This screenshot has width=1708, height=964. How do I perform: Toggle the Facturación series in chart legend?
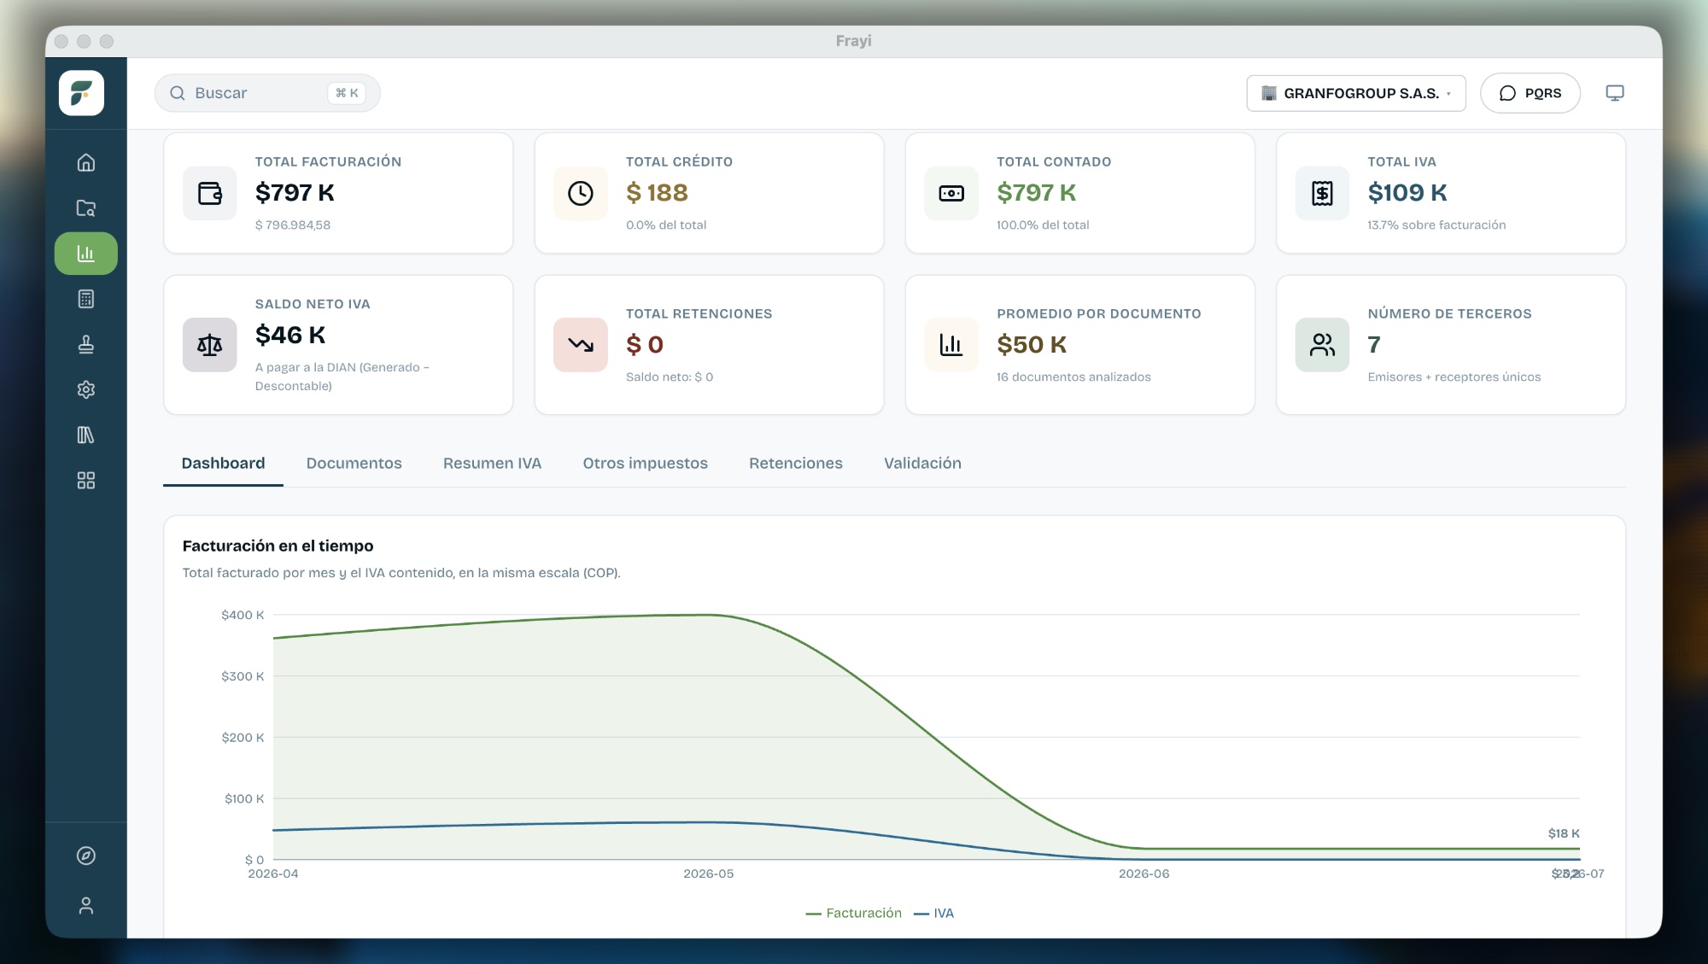(x=854, y=913)
